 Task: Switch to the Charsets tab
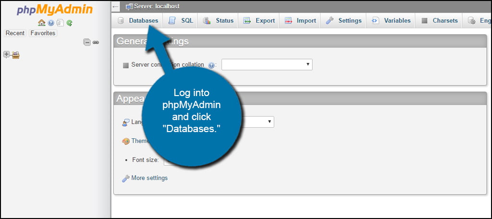point(439,21)
